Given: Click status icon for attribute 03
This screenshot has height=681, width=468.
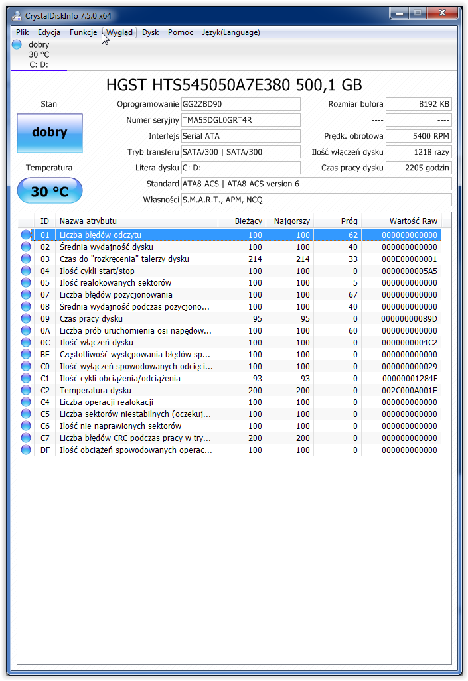Looking at the screenshot, I should tap(26, 259).
